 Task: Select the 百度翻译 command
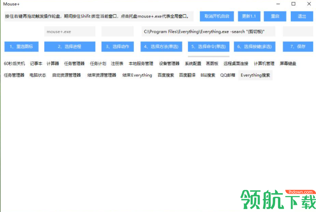[x=187, y=75]
